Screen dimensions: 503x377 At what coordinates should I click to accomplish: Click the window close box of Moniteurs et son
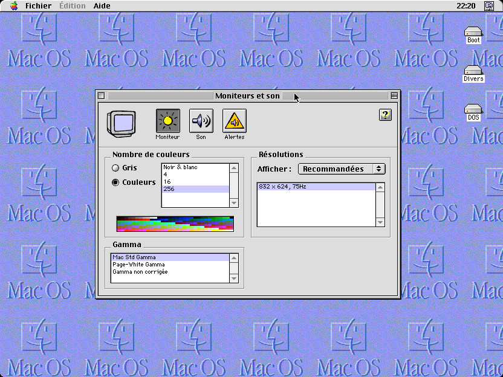102,95
